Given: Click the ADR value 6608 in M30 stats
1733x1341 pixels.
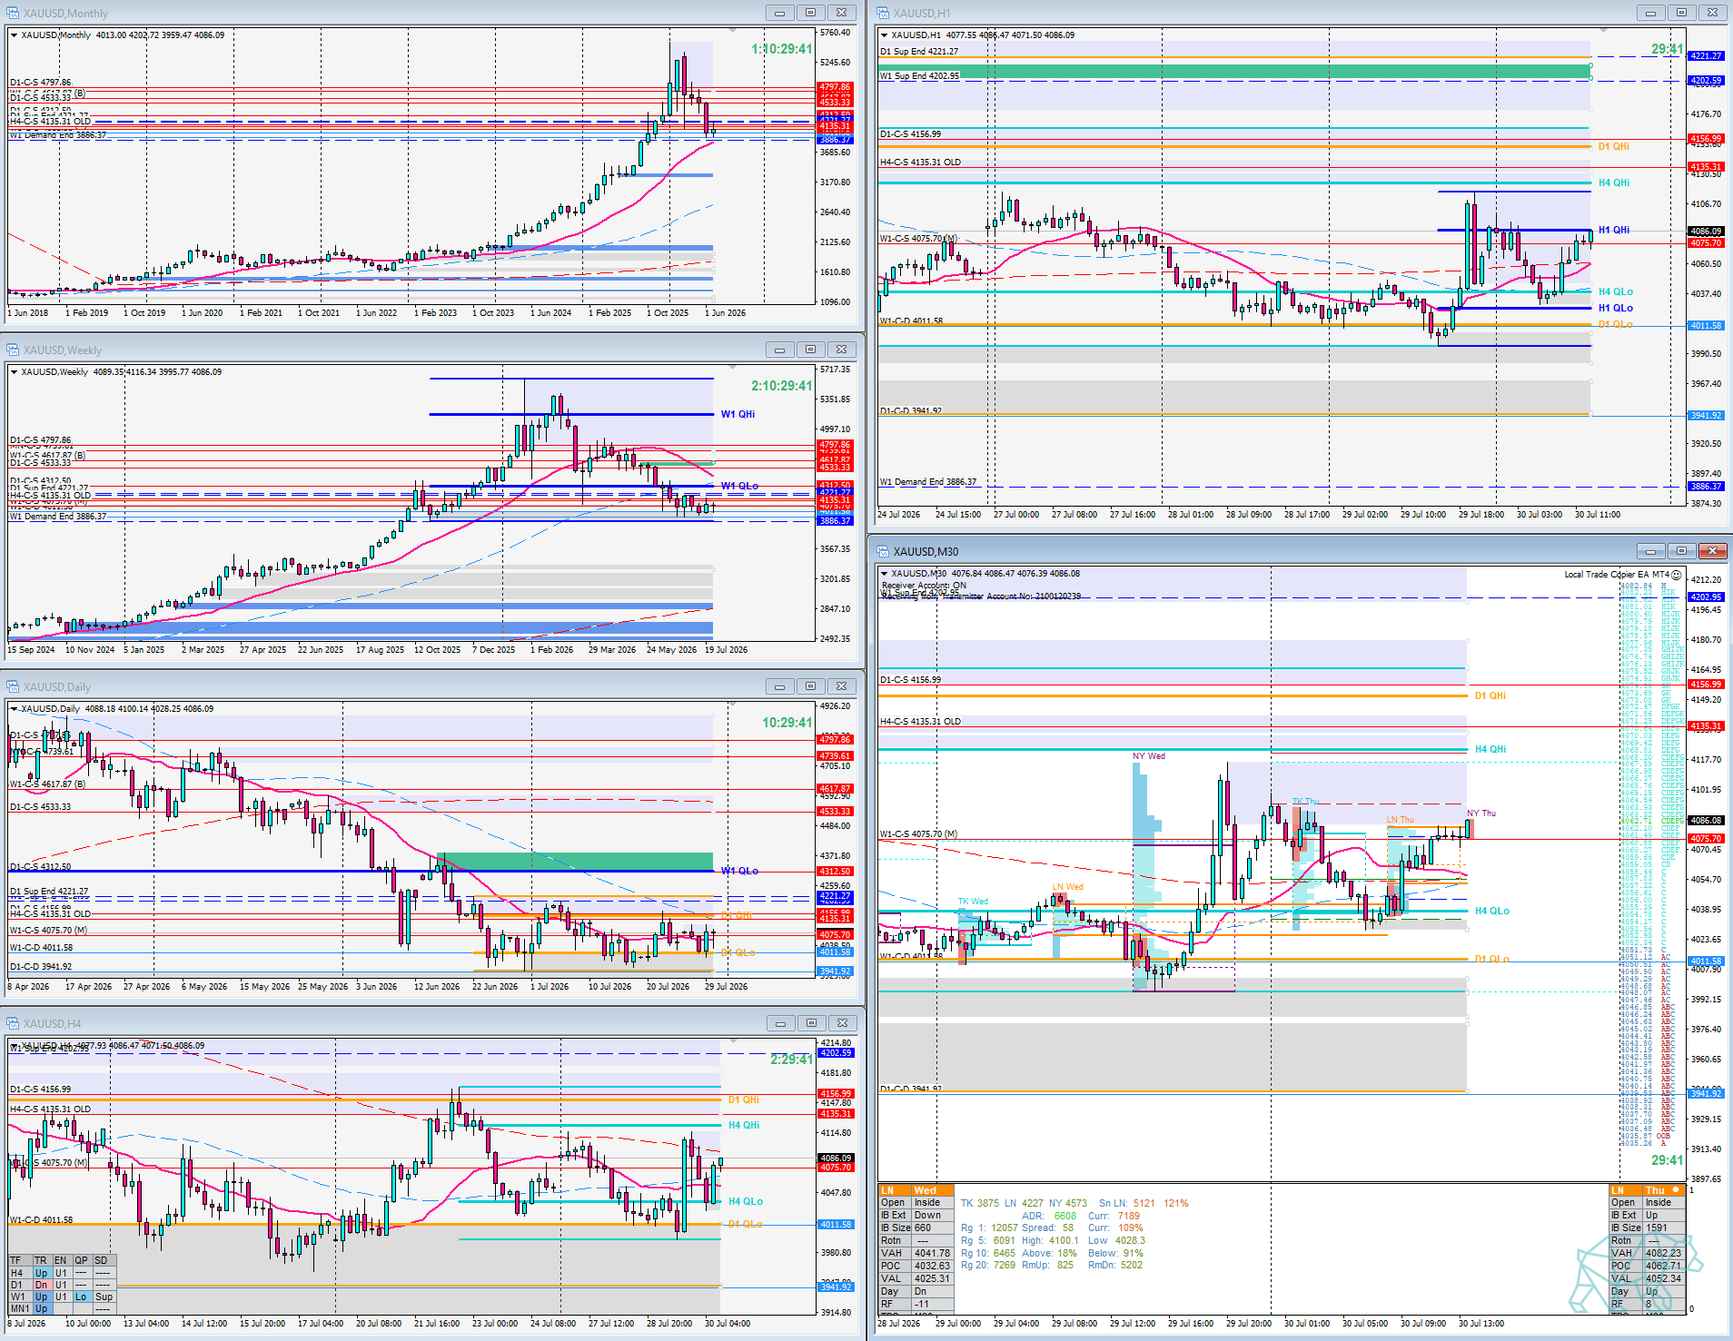Looking at the screenshot, I should point(1065,1217).
